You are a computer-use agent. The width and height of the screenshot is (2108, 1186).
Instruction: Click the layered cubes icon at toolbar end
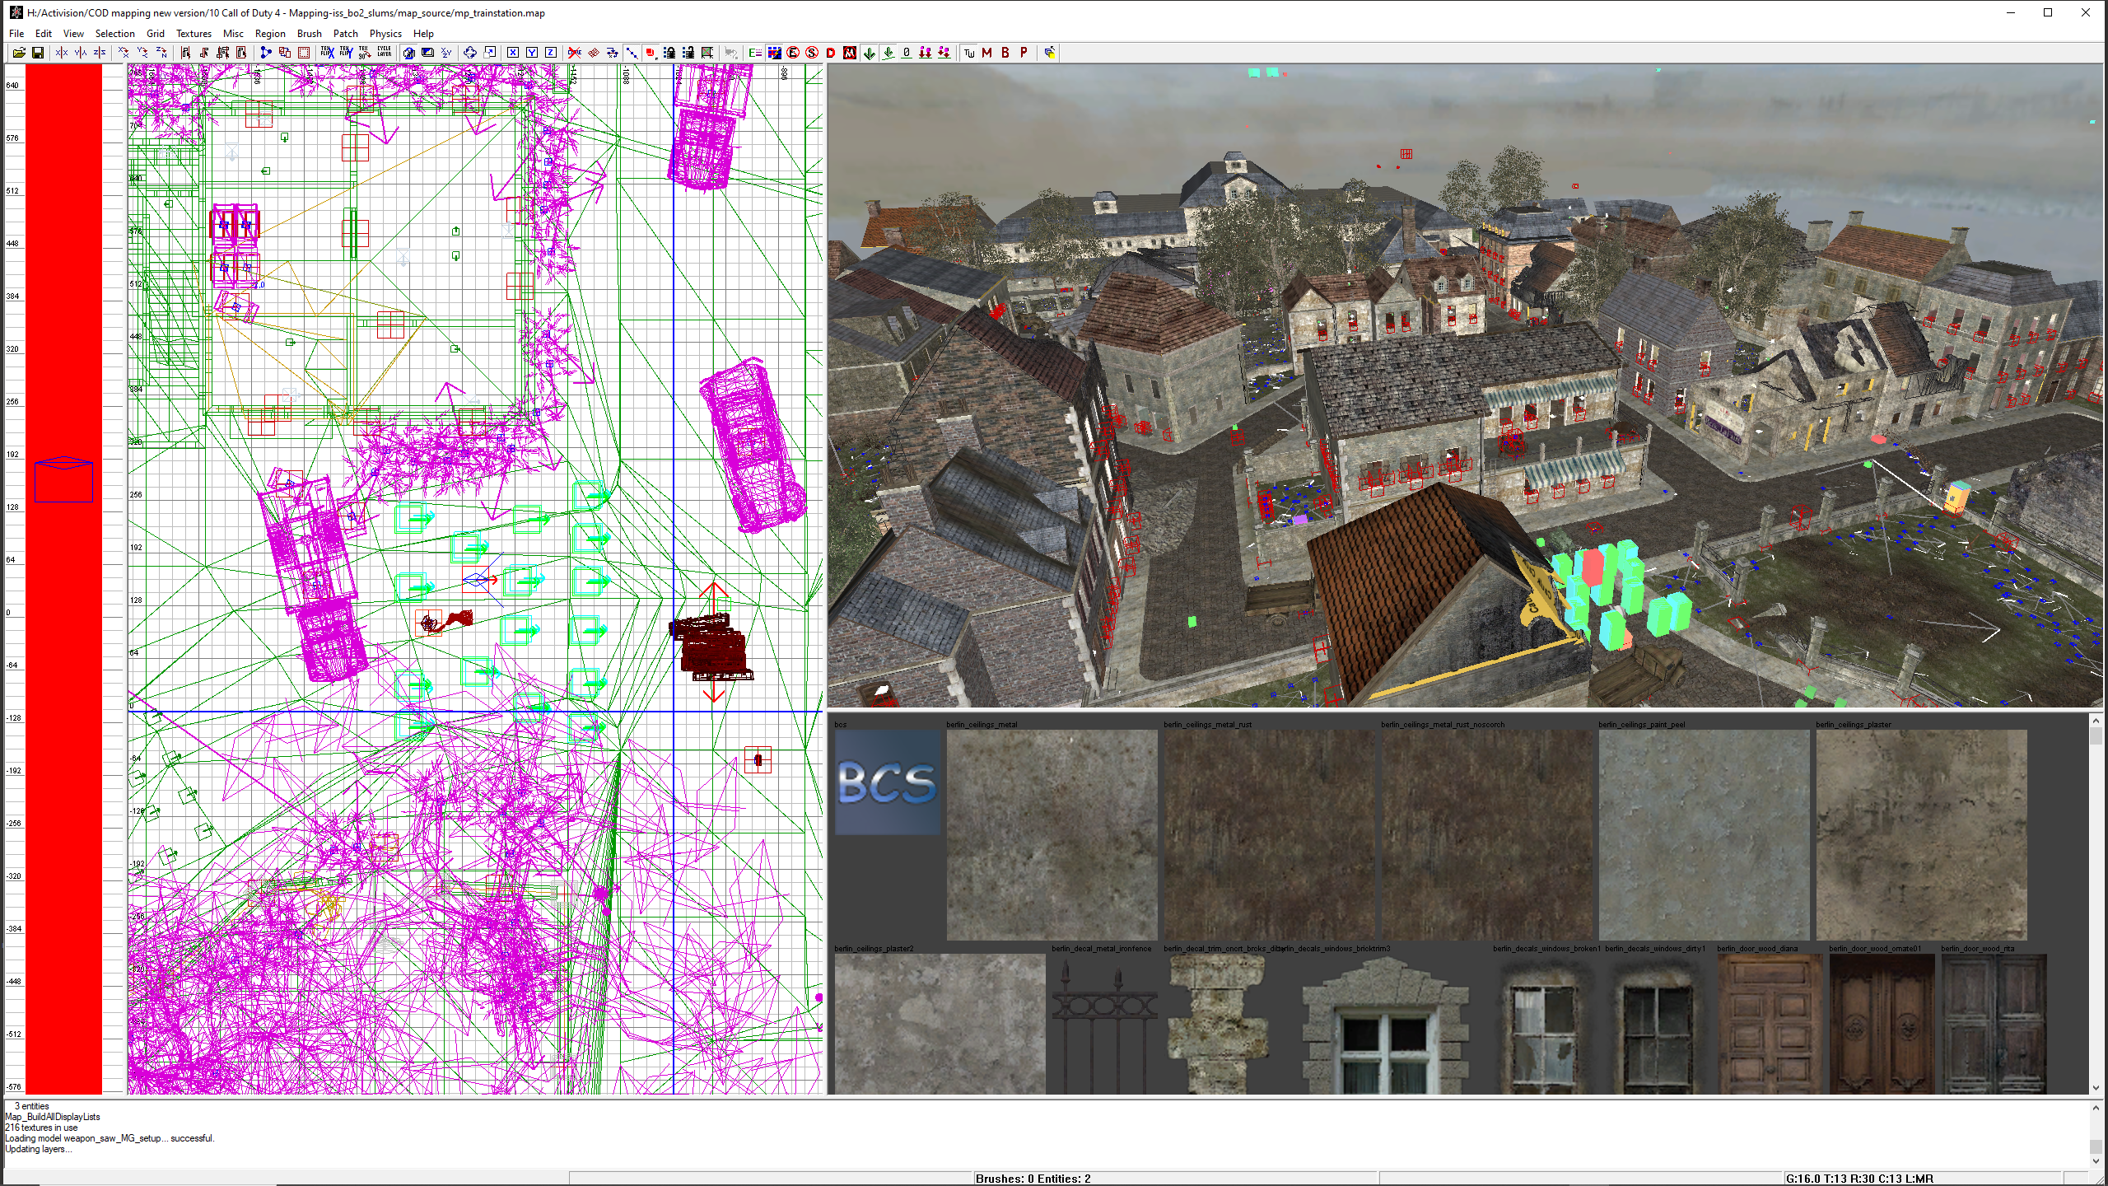[1050, 53]
